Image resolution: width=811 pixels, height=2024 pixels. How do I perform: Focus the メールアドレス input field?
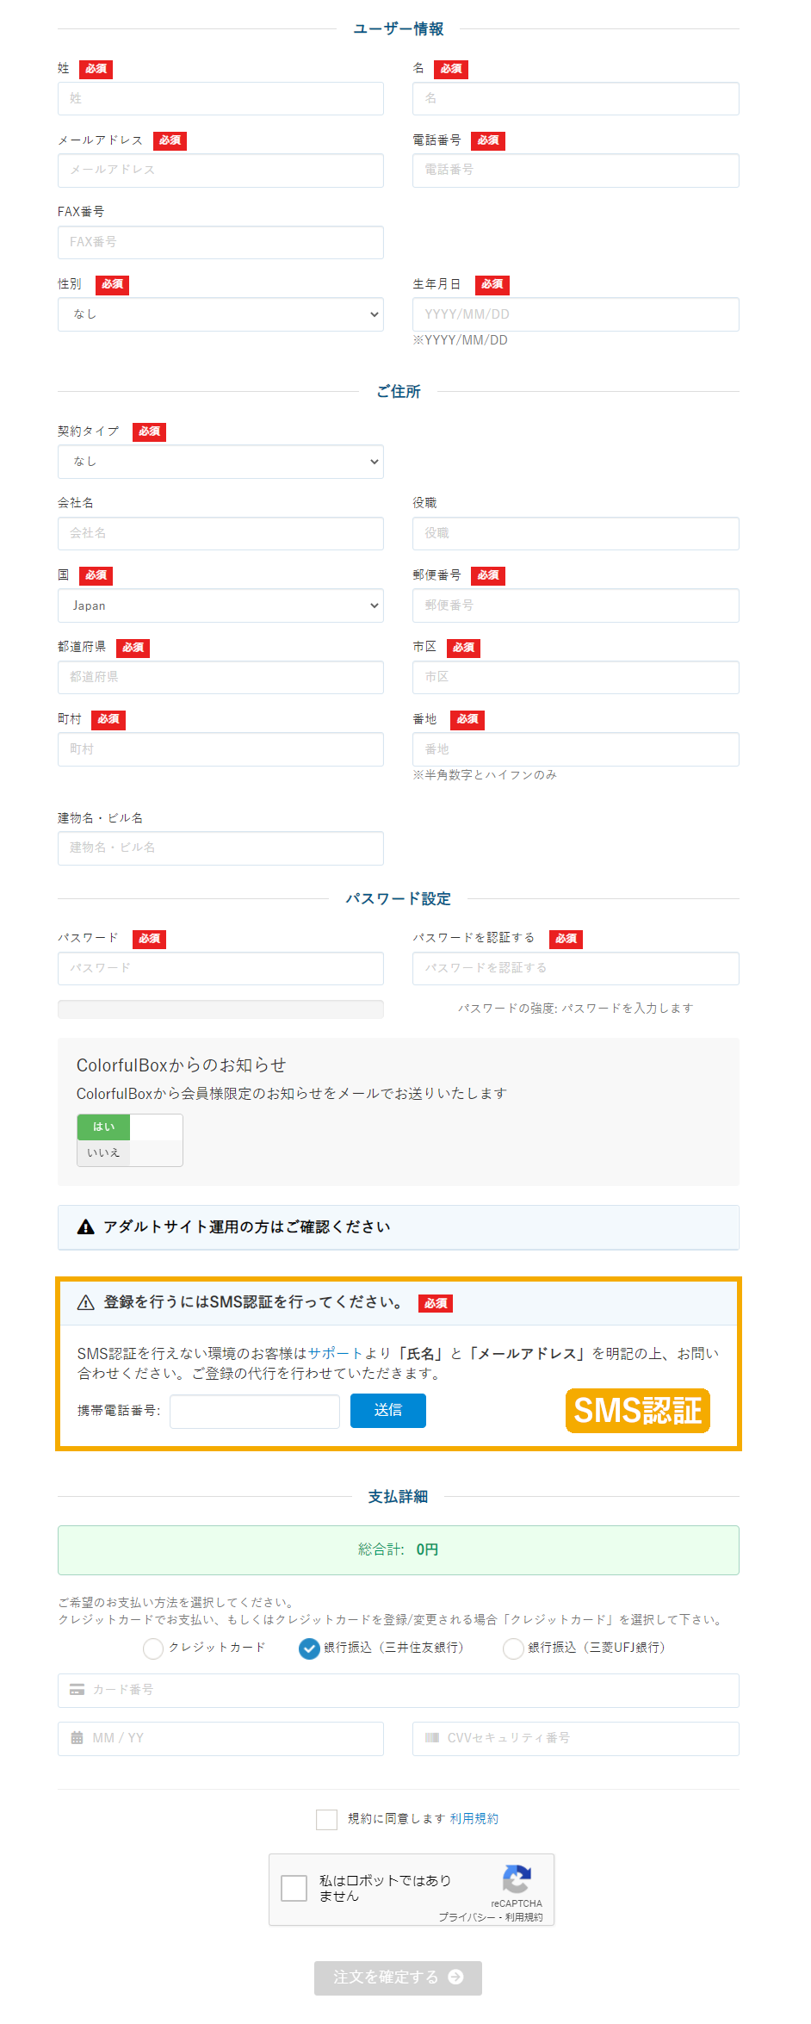(220, 171)
